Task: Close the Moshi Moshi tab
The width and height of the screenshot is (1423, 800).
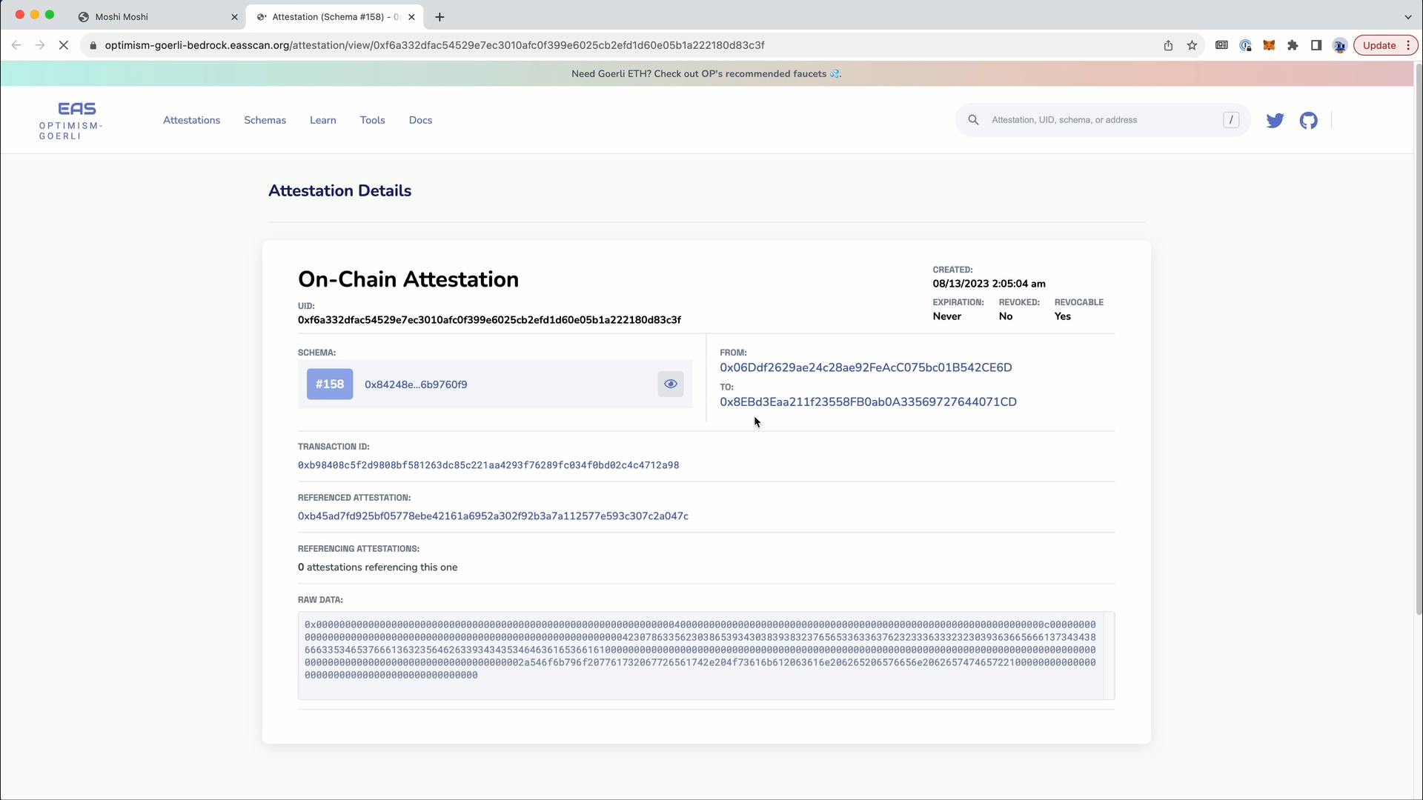Action: (234, 16)
